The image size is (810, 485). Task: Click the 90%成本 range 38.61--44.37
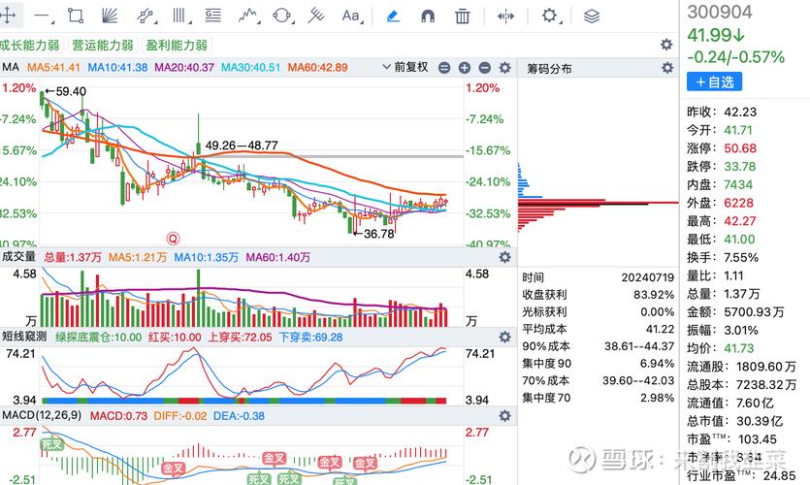(639, 346)
